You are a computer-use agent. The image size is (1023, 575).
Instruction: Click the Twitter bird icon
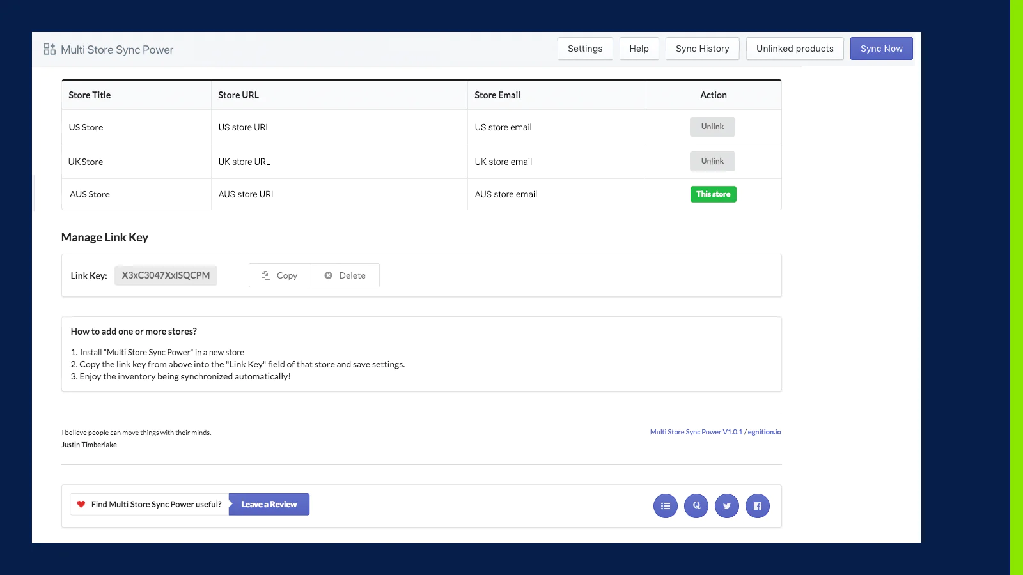click(726, 505)
